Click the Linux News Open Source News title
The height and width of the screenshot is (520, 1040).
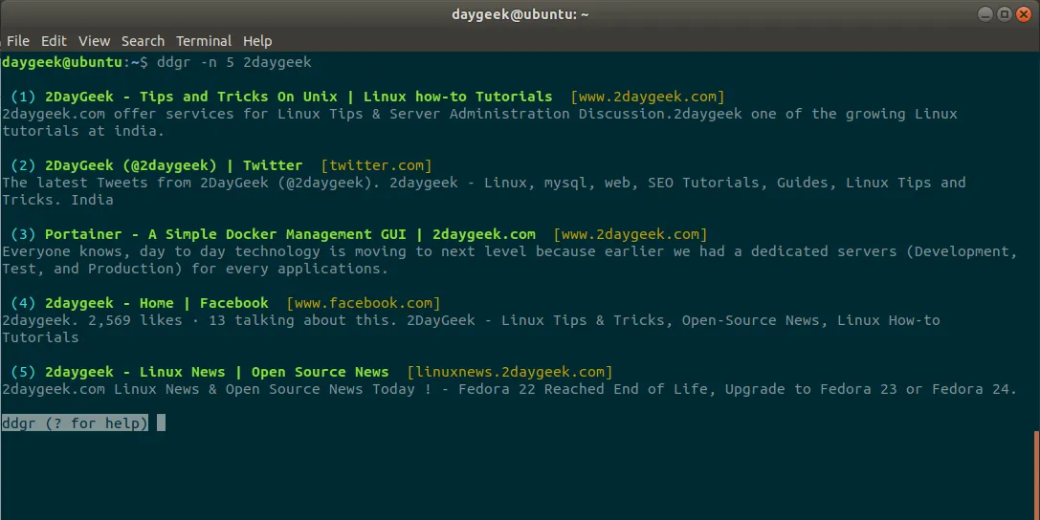[216, 372]
